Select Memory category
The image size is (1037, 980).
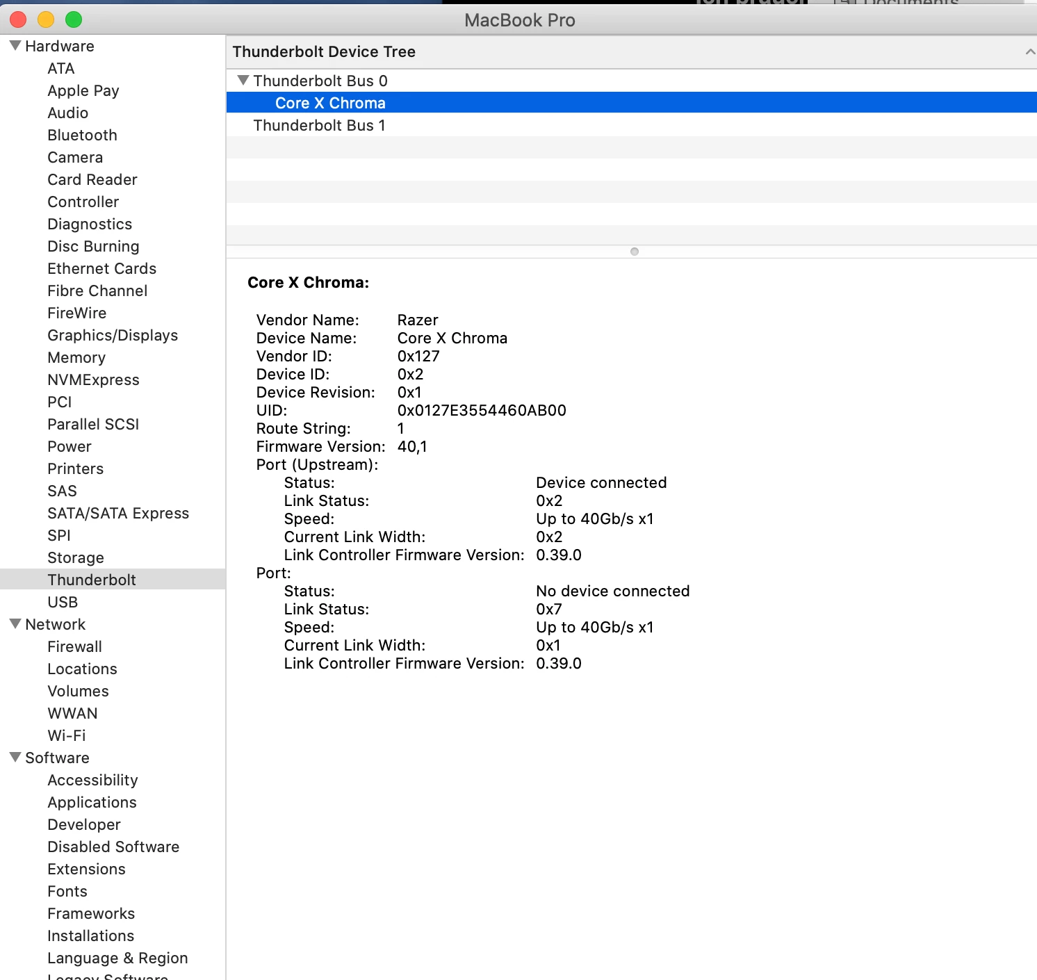click(x=76, y=357)
